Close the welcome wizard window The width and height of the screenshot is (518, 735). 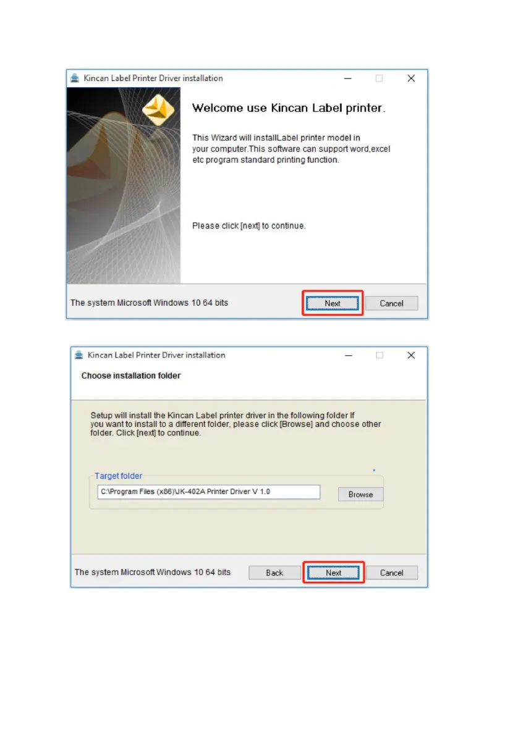411,78
